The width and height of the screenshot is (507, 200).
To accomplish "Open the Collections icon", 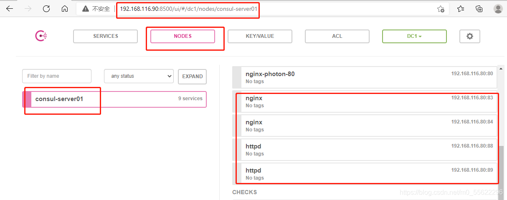I will click(x=479, y=9).
